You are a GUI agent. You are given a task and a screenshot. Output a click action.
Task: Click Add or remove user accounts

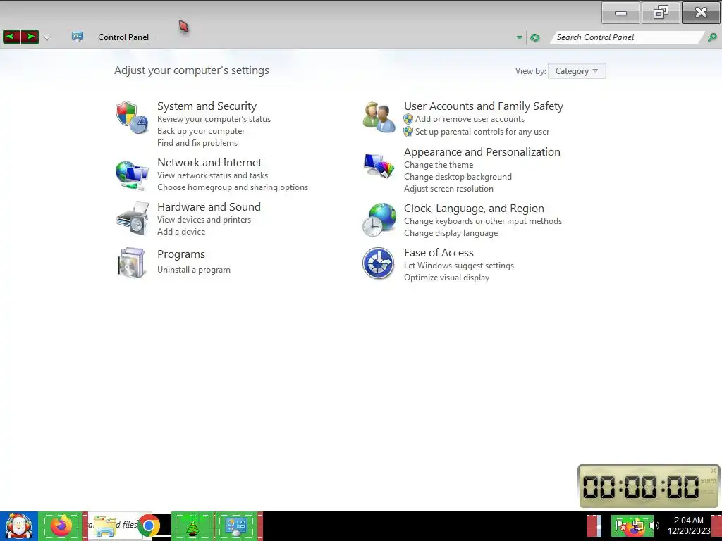pos(470,119)
